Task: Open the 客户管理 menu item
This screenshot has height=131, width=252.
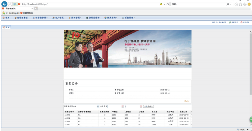Action: (58, 18)
